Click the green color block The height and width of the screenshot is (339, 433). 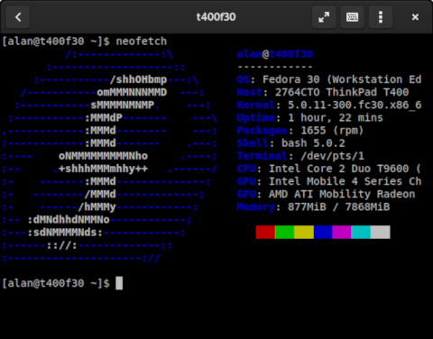(284, 233)
